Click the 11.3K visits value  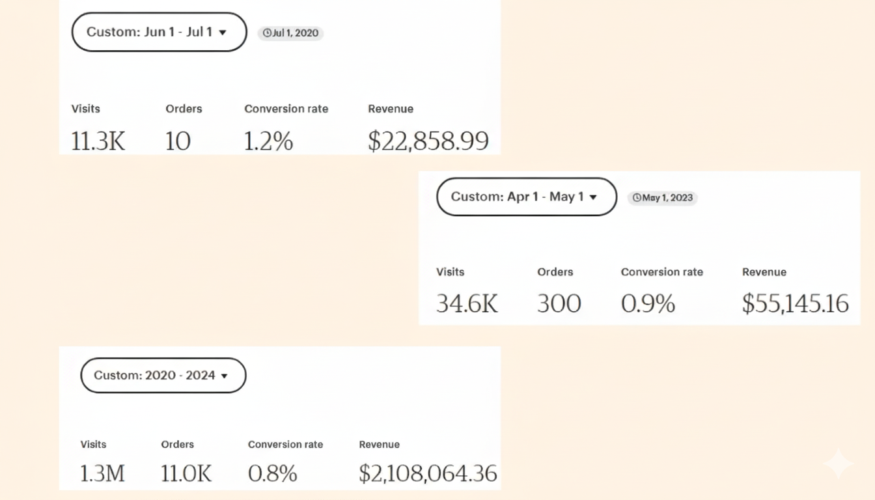98,141
